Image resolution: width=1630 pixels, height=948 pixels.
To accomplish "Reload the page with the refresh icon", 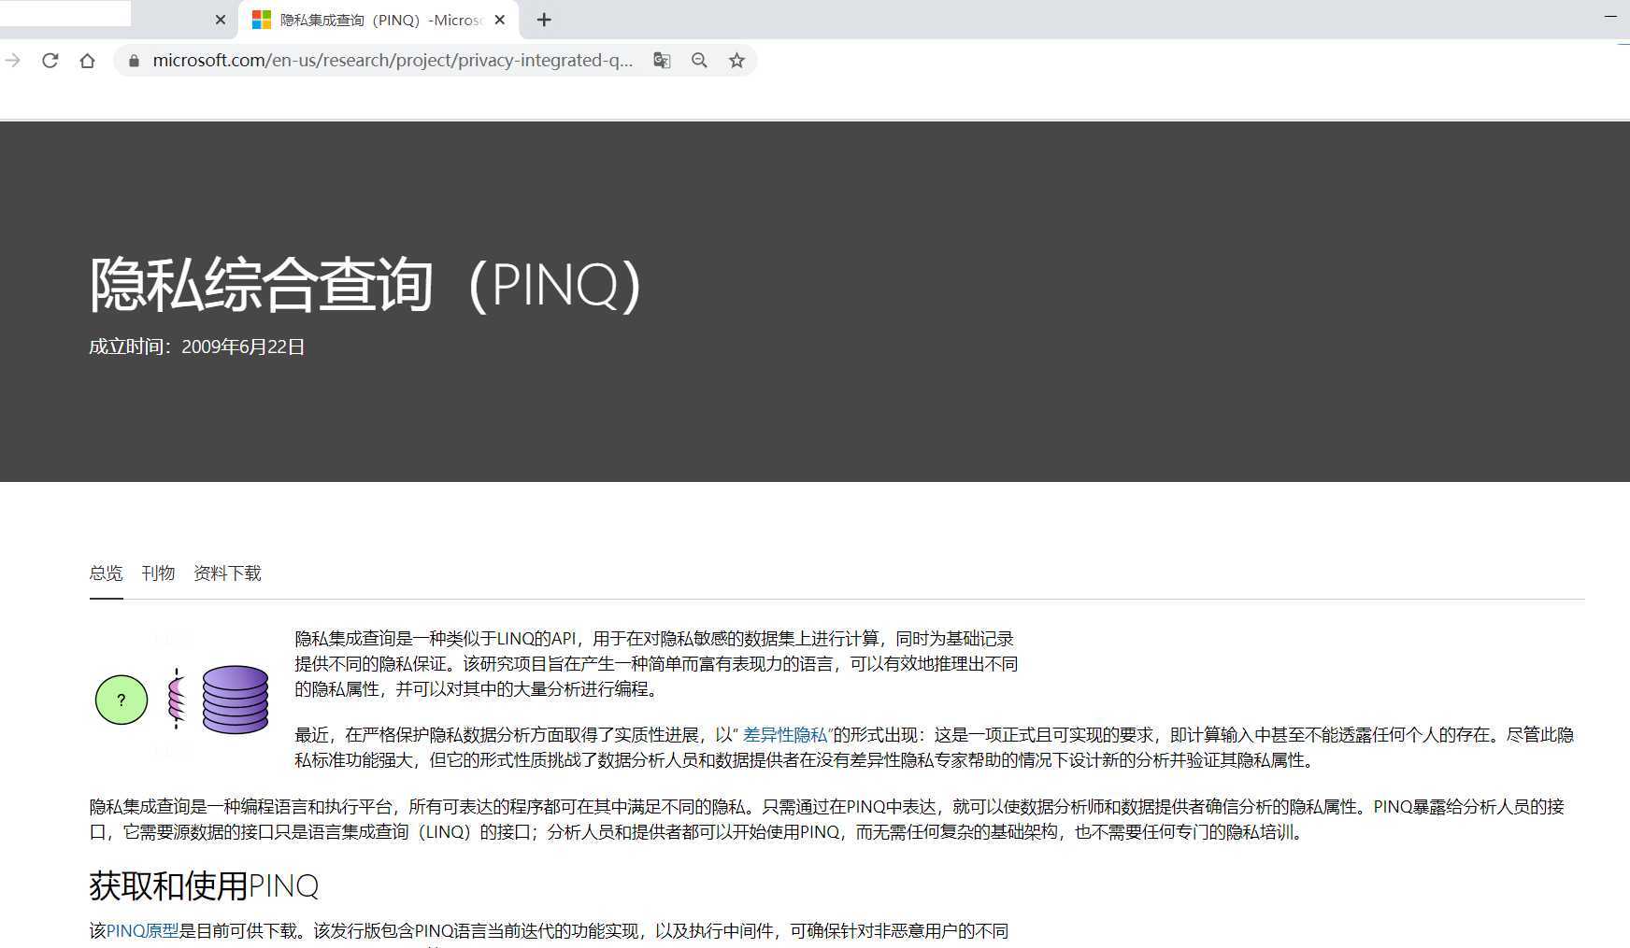I will click(50, 61).
